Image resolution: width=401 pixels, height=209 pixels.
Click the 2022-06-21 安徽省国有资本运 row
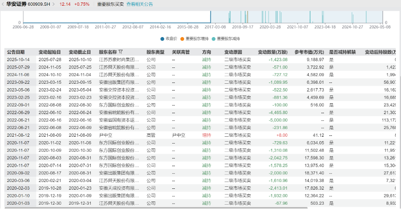pyautogui.click(x=200, y=120)
